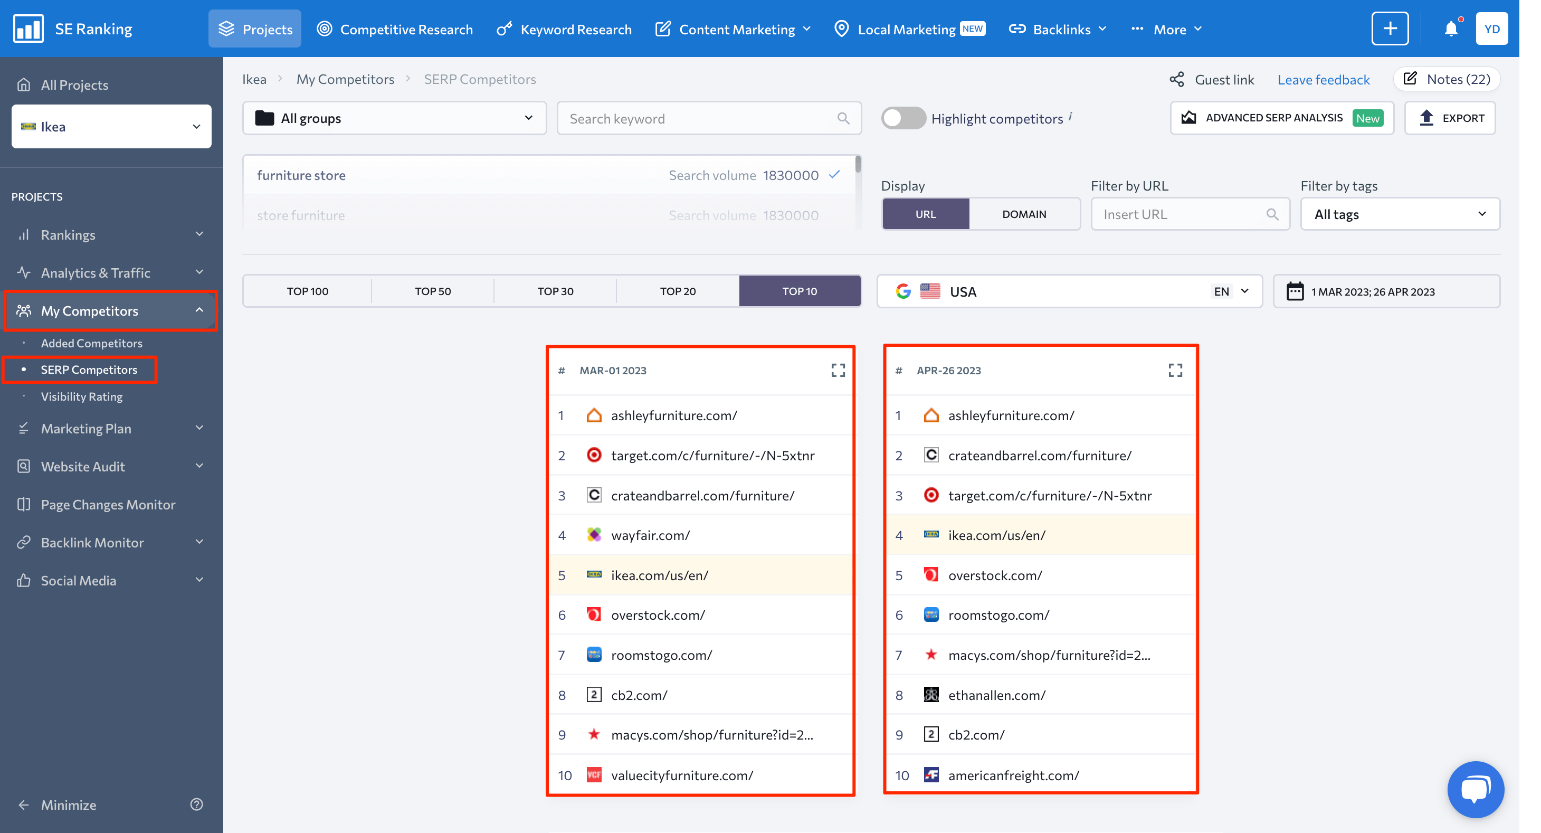
Task: Click valuecityfurniture.com favicon in March list
Action: click(x=593, y=775)
